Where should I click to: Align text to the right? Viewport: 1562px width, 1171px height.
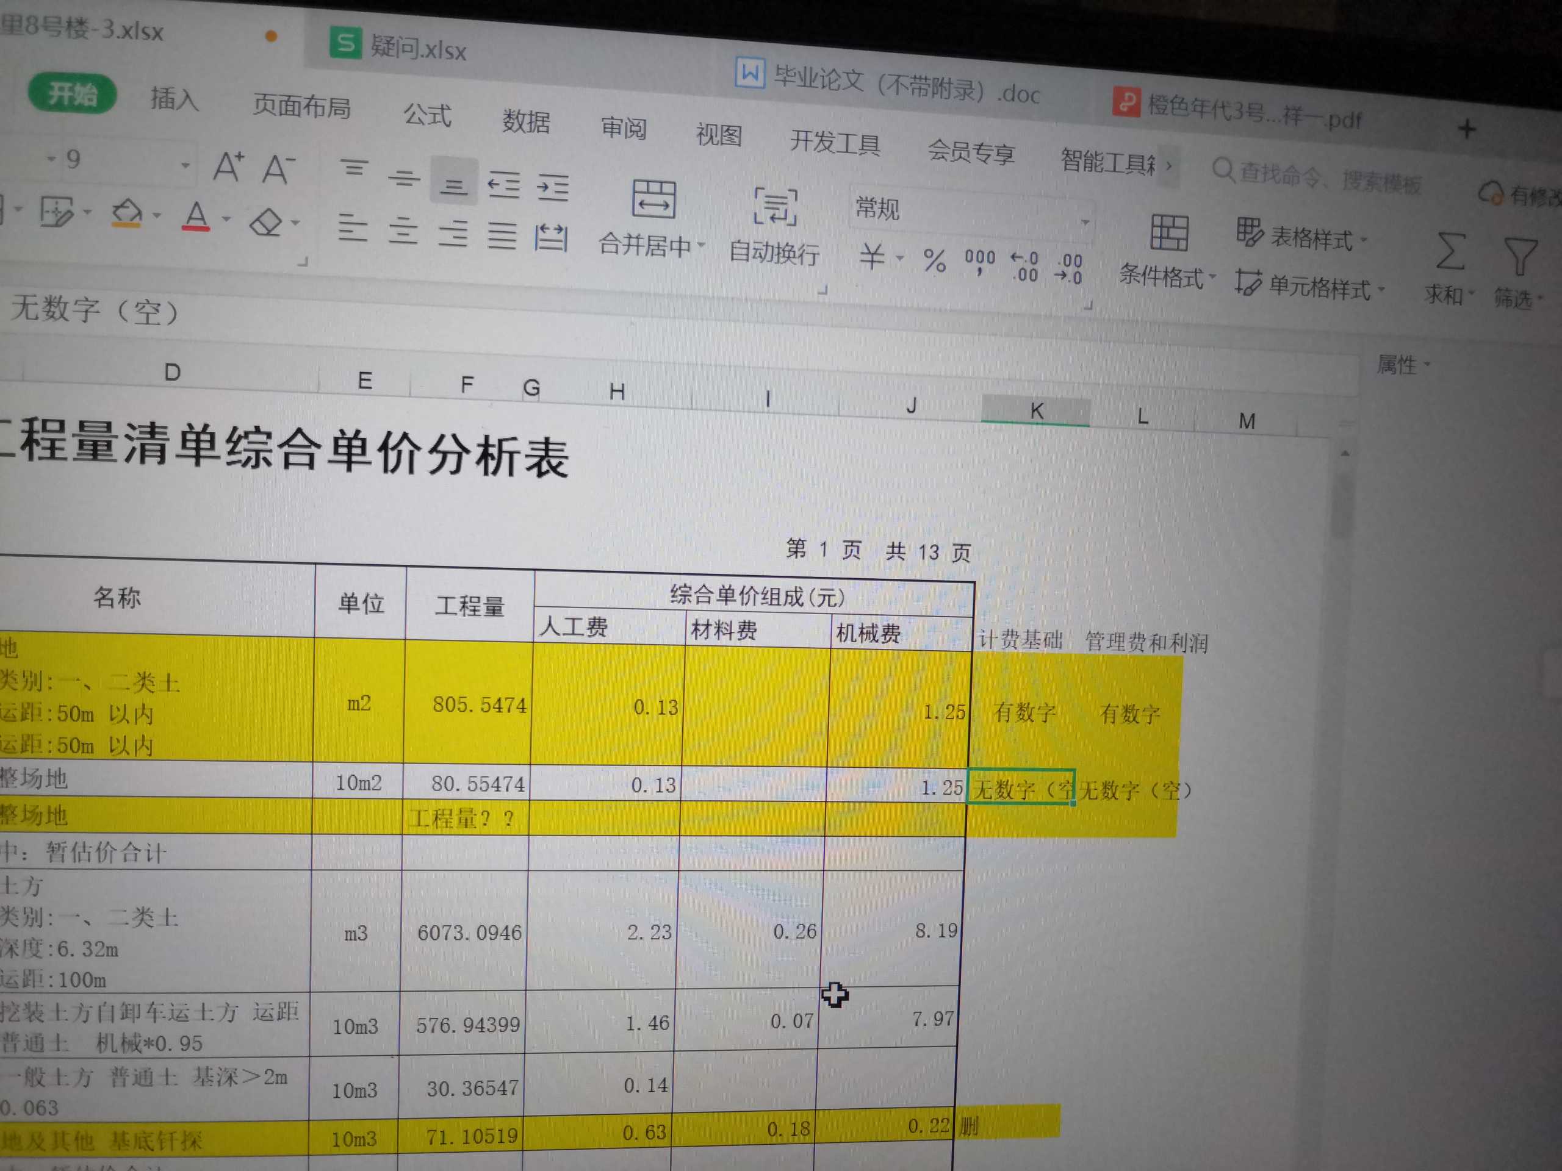[x=453, y=233]
